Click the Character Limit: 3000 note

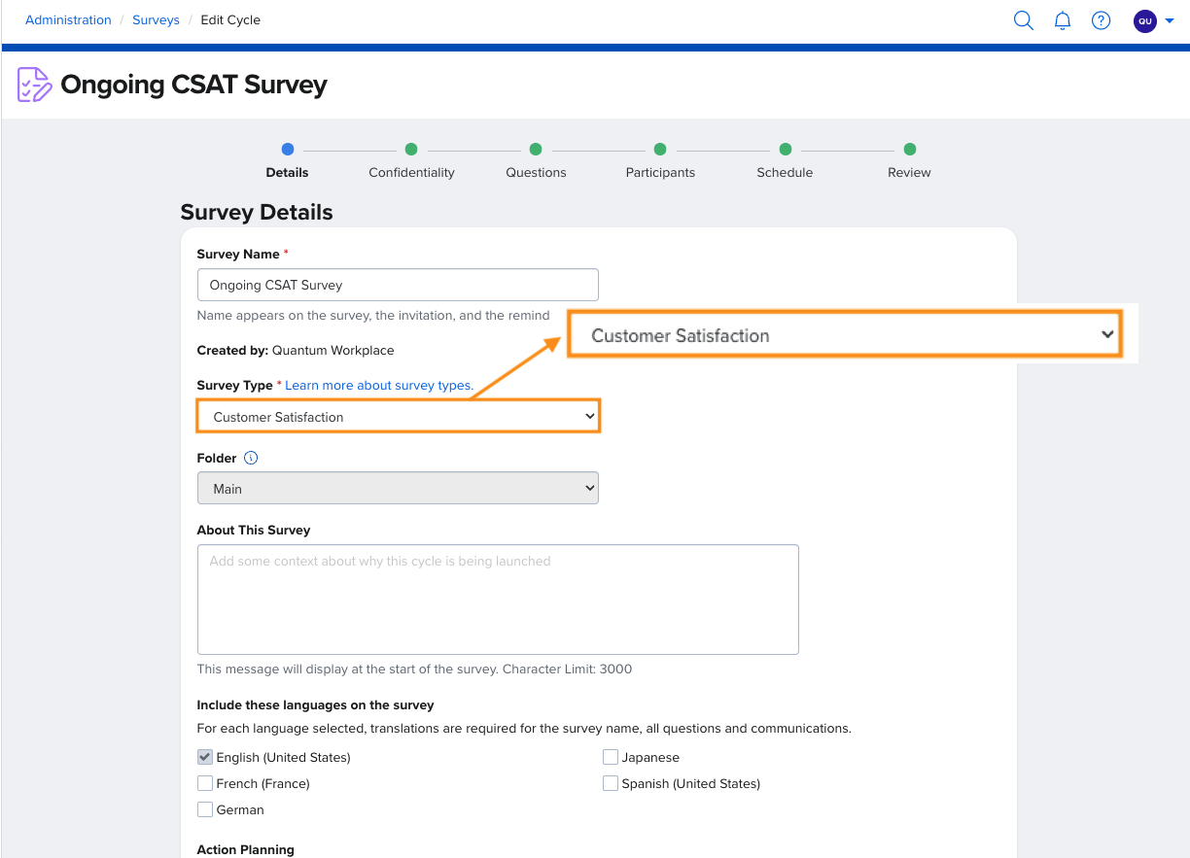tap(567, 669)
